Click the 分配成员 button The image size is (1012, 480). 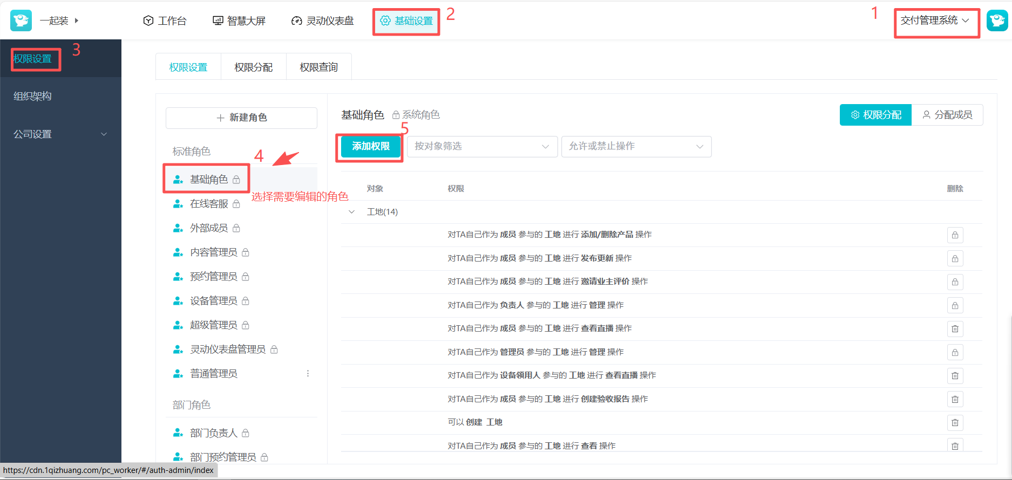pyautogui.click(x=947, y=115)
